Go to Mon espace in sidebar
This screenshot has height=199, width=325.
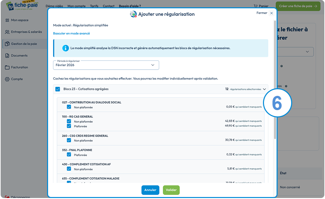coord(20,20)
